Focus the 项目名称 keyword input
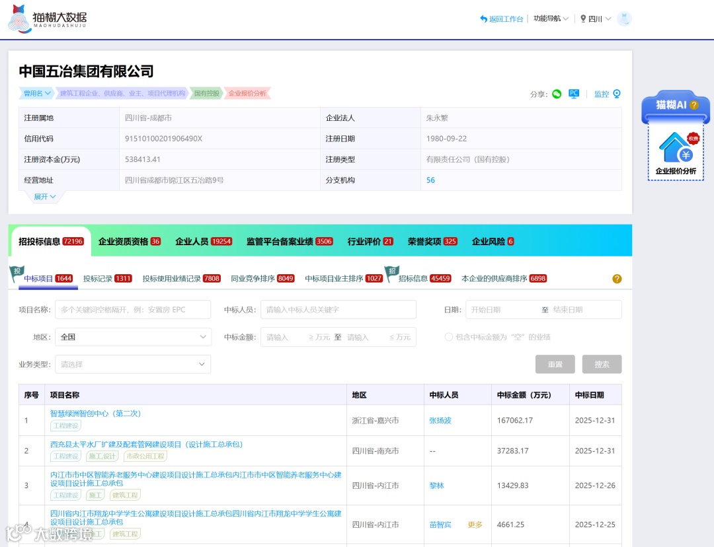This screenshot has height=547, width=714. tap(133, 309)
